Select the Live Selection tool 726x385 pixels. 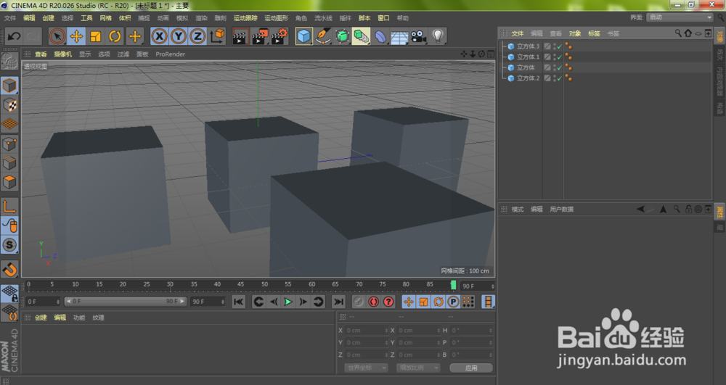point(57,36)
